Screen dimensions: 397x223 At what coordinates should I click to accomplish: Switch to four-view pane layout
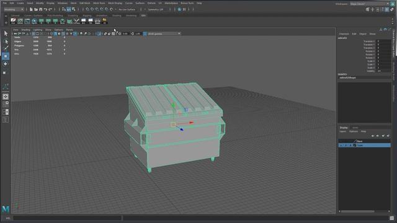click(6, 104)
